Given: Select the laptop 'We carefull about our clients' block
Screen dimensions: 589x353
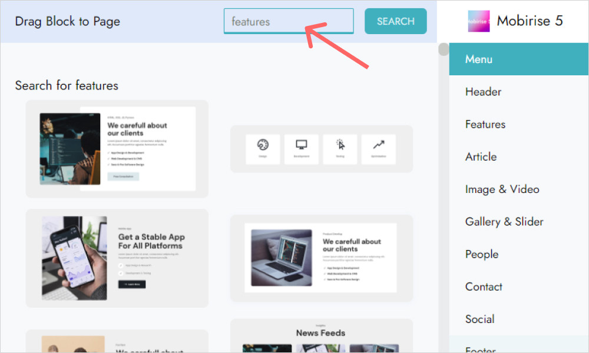Looking at the screenshot, I should tap(321, 258).
